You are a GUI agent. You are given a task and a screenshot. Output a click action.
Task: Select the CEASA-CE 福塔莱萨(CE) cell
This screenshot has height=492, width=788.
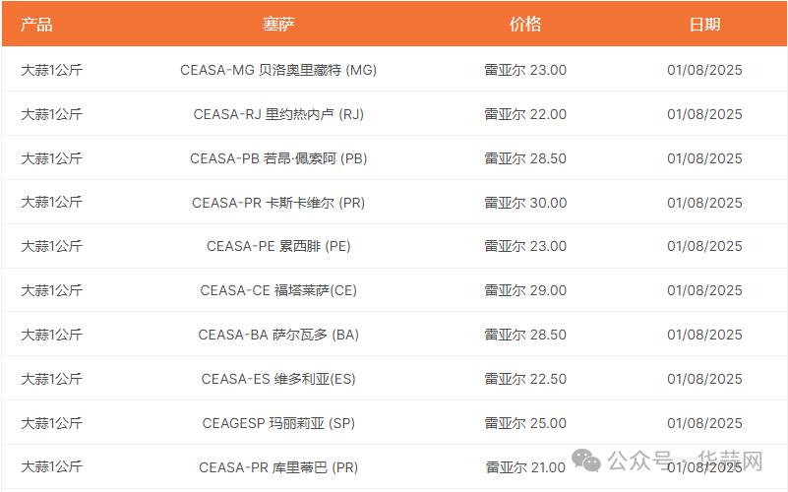[x=278, y=290]
